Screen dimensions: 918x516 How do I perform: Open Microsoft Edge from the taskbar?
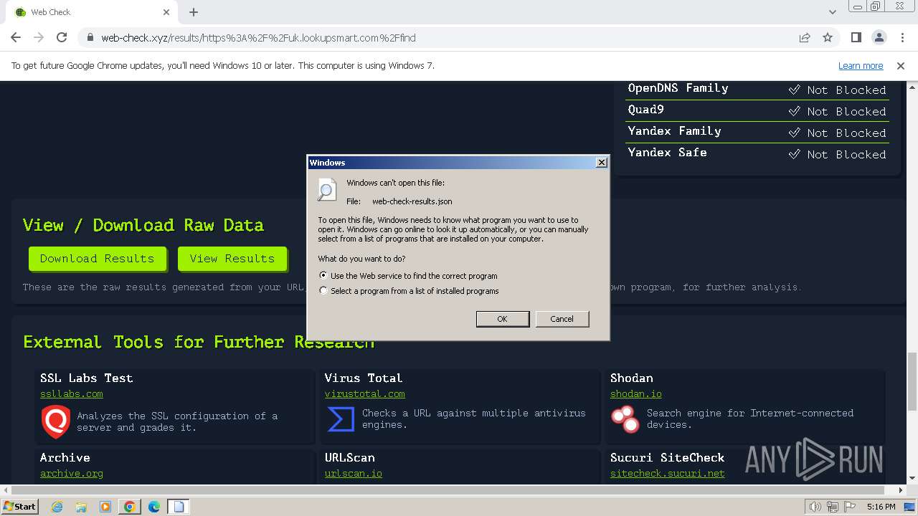tap(154, 507)
